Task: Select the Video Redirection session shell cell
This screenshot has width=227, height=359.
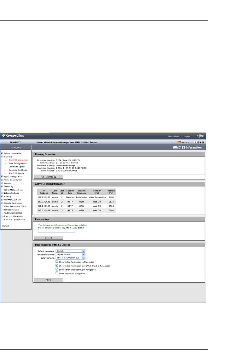Action: 97,197
